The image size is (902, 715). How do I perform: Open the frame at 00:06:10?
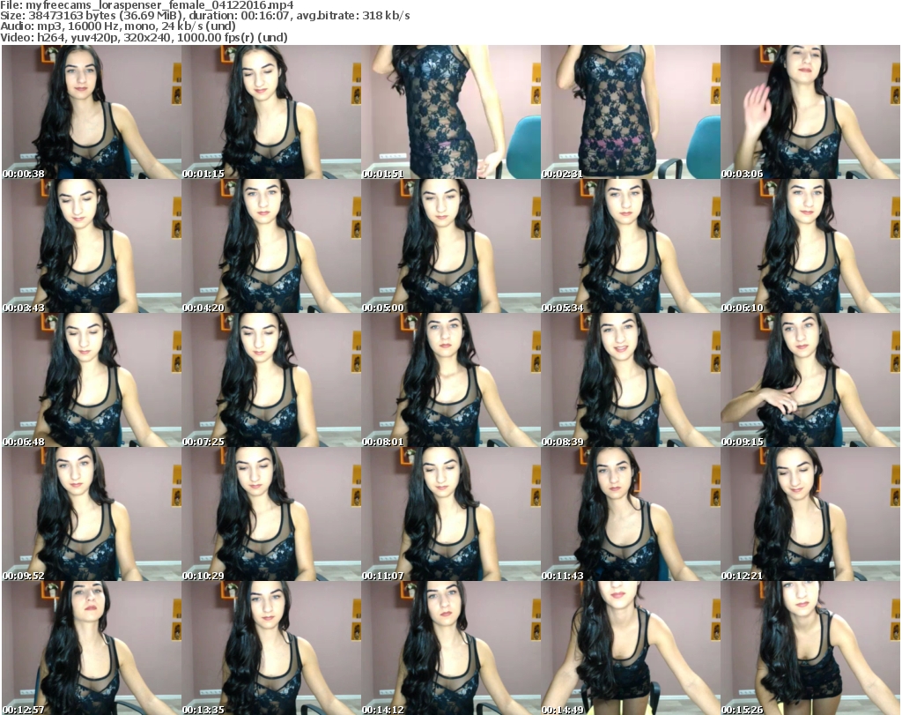click(810, 246)
